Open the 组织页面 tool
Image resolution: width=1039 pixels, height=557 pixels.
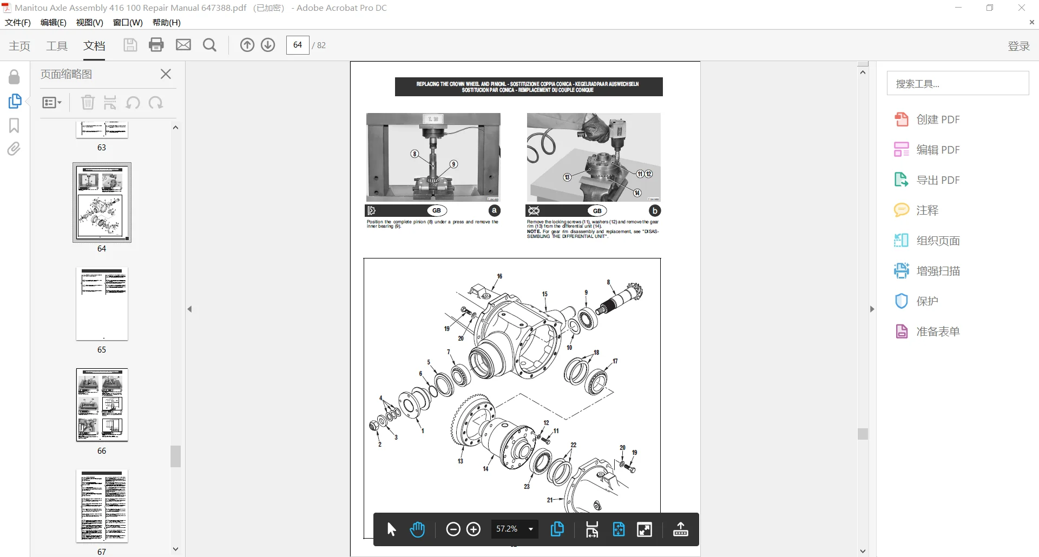pyautogui.click(x=927, y=241)
